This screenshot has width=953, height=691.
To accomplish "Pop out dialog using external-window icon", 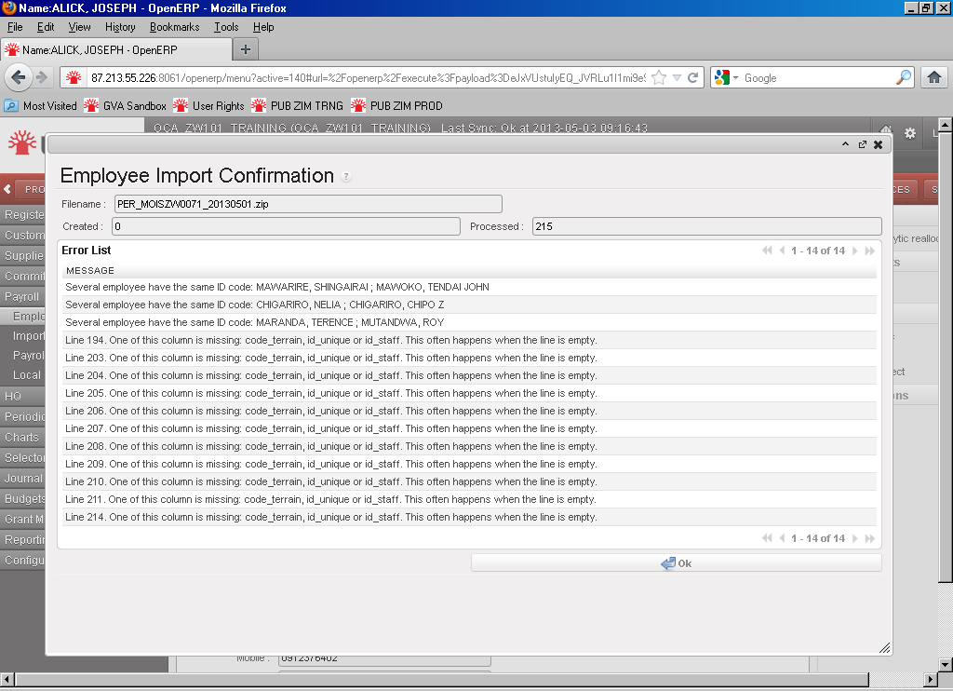I will (862, 144).
